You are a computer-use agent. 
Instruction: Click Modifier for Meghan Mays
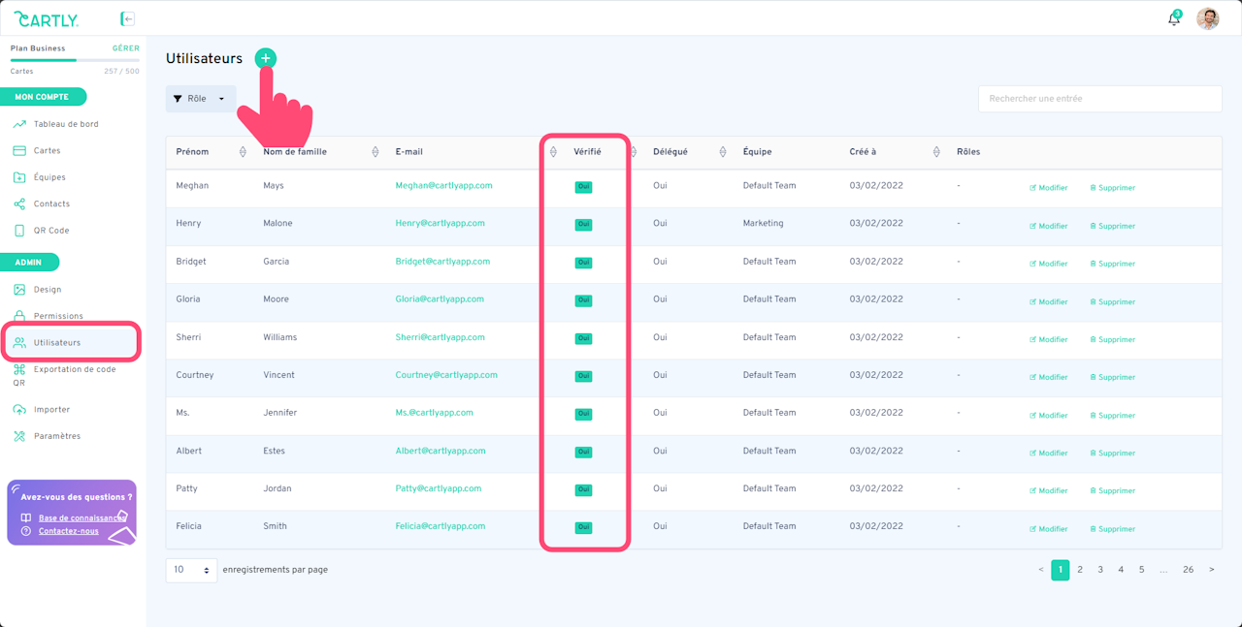[x=1049, y=188]
